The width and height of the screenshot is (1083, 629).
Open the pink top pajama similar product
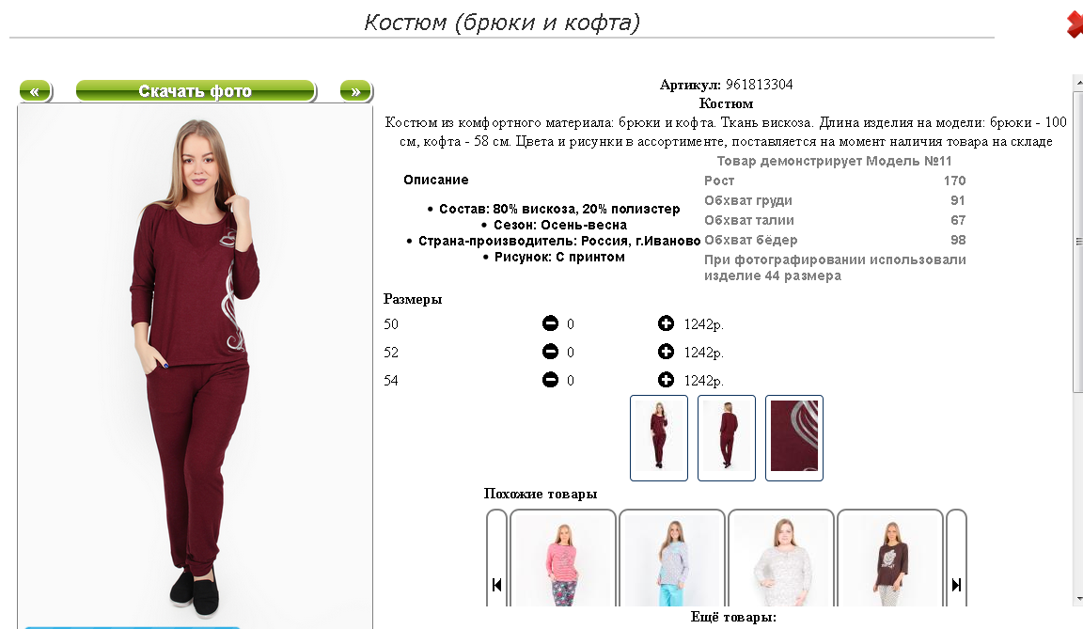point(563,558)
